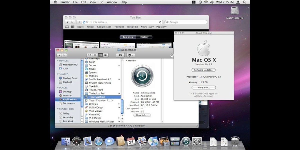300x150 pixels.
Task: Show Safari bookmarks with book icon
Action: tap(67, 27)
